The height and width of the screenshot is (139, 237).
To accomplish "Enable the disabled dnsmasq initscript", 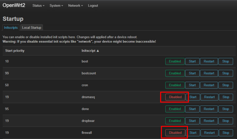I will pos(175,97).
